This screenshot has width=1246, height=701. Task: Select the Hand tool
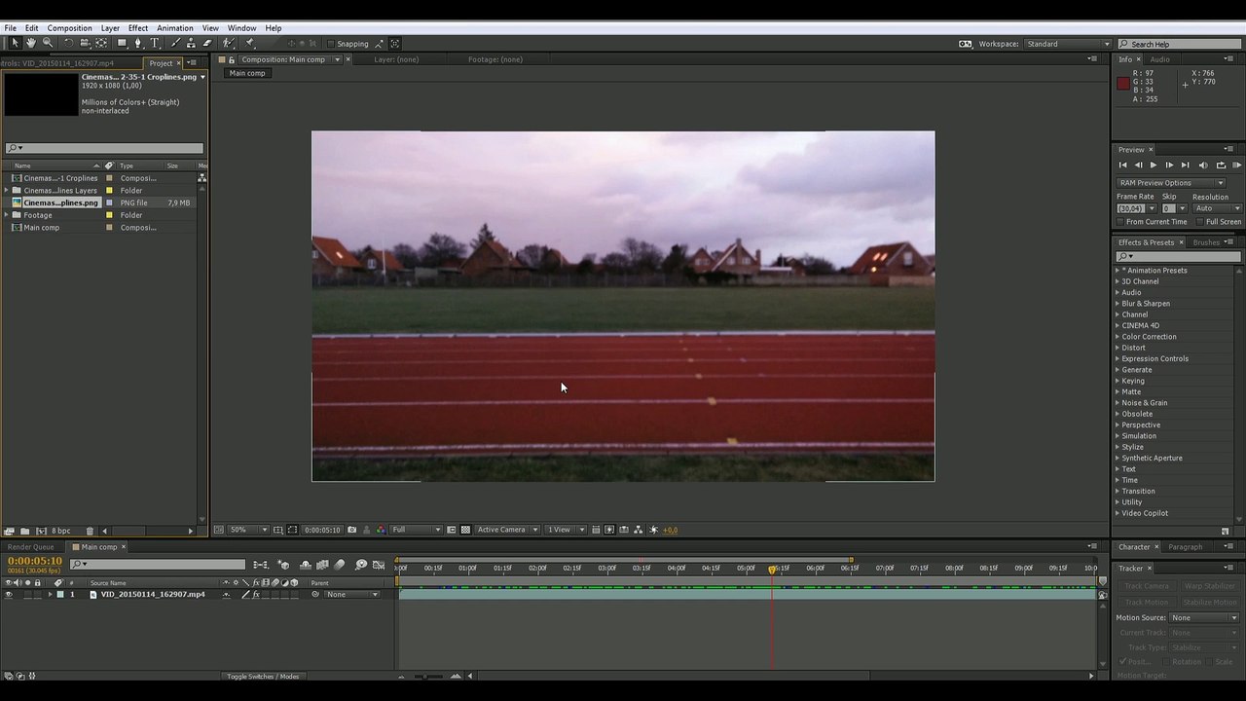coord(31,43)
